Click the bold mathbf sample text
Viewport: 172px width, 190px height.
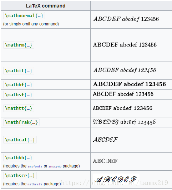[130, 84]
